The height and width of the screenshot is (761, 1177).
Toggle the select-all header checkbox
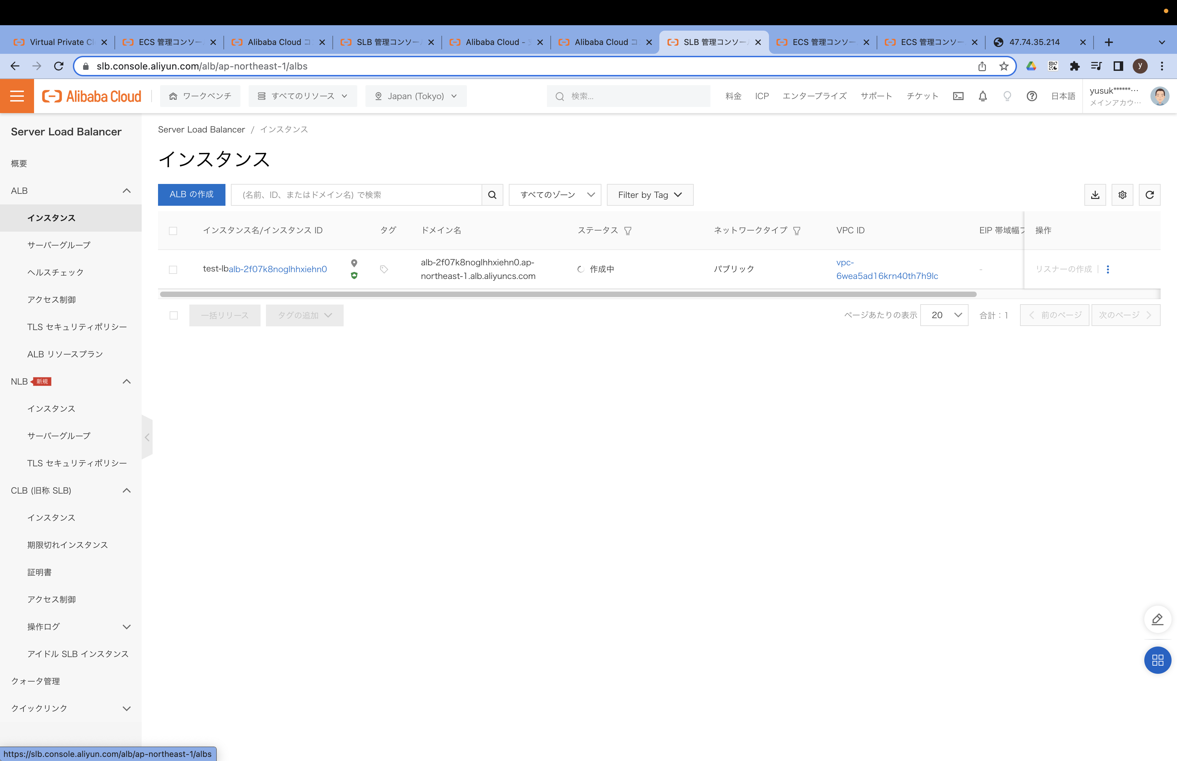tap(173, 231)
